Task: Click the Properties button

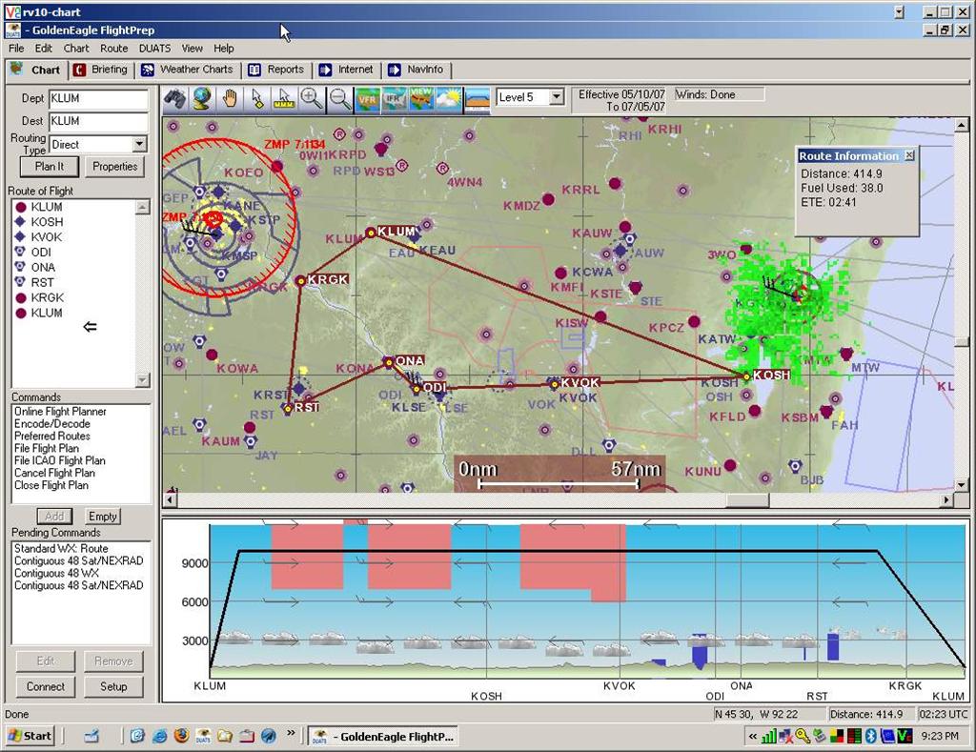Action: [115, 166]
